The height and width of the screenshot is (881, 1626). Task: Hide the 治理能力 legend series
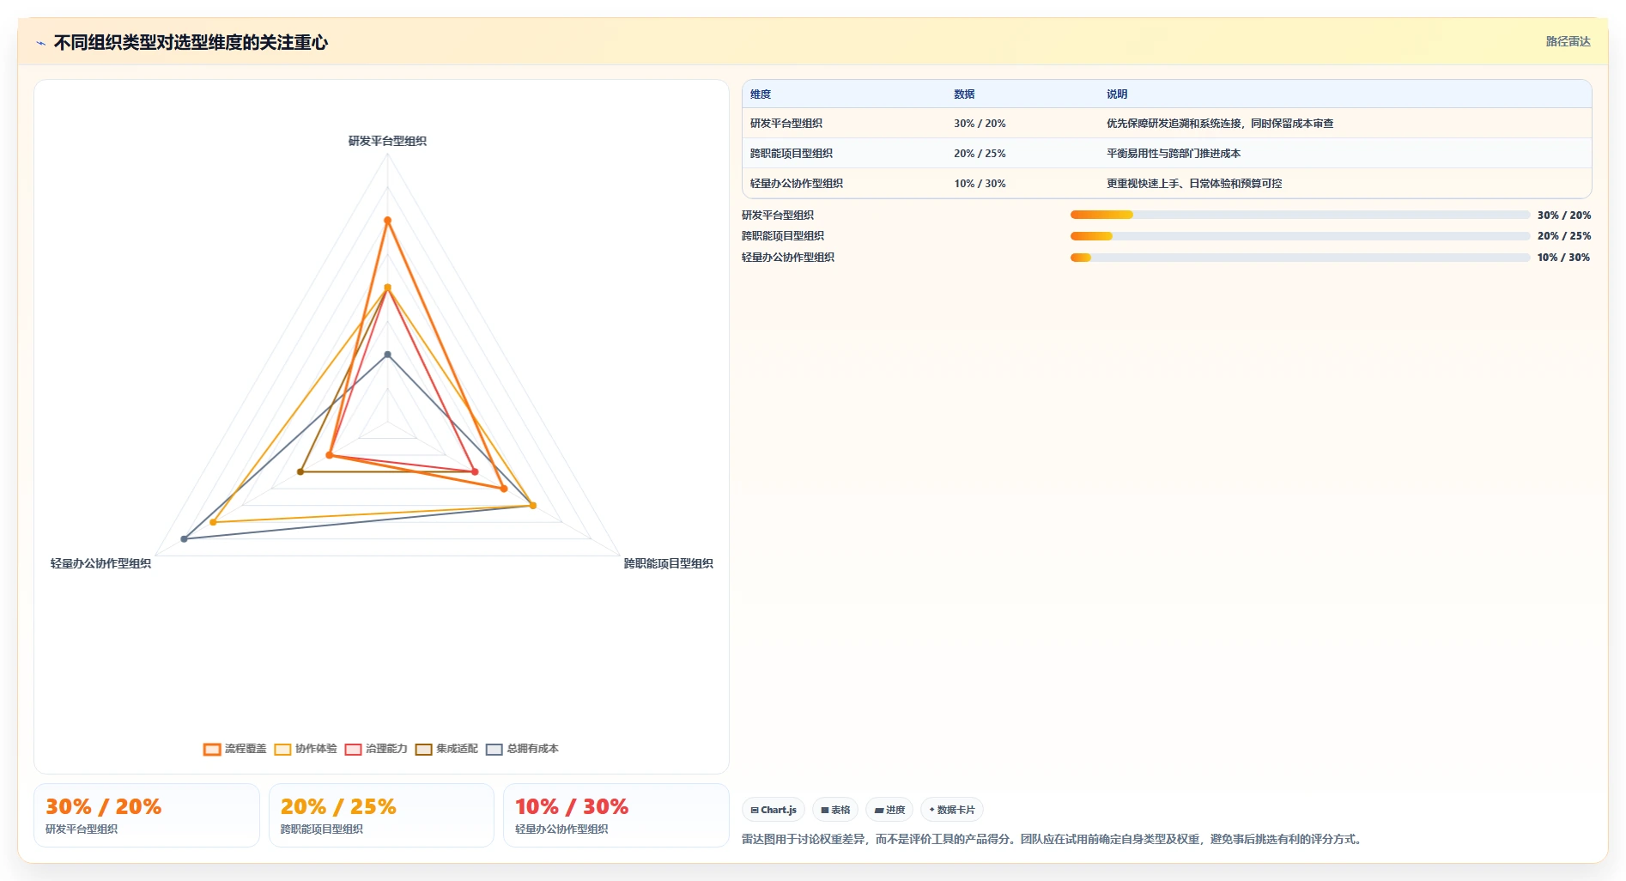[x=376, y=749]
